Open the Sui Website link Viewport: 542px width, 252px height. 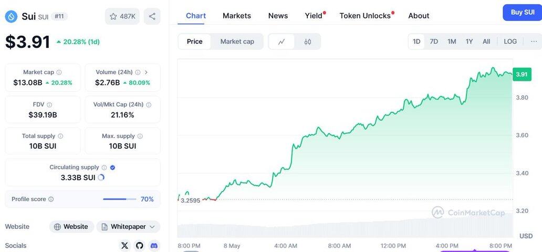[71, 227]
